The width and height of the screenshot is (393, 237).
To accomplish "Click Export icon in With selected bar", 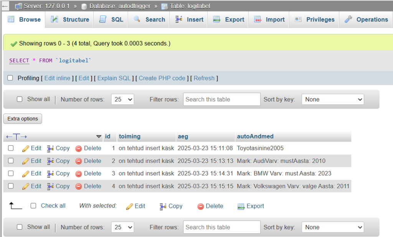I will [x=241, y=206].
